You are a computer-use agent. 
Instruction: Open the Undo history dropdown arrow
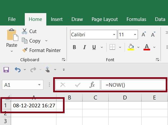[x=25, y=69]
